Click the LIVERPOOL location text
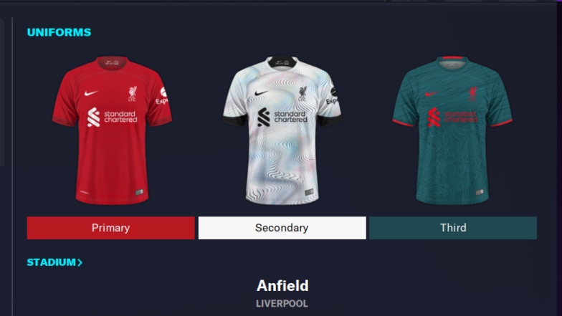The height and width of the screenshot is (316, 562). (282, 304)
